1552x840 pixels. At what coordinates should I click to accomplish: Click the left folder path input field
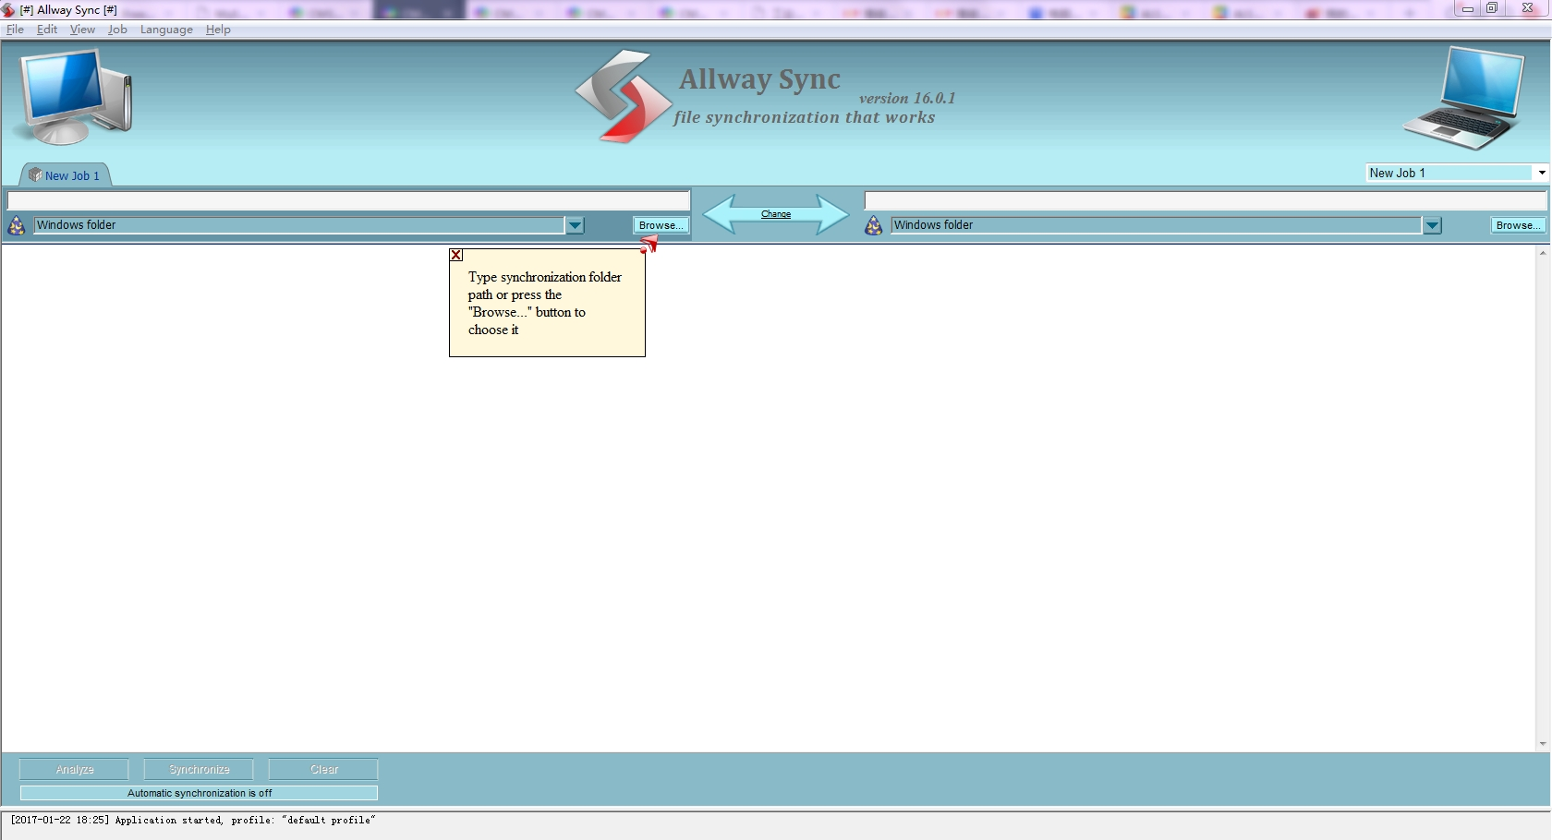[x=348, y=200]
